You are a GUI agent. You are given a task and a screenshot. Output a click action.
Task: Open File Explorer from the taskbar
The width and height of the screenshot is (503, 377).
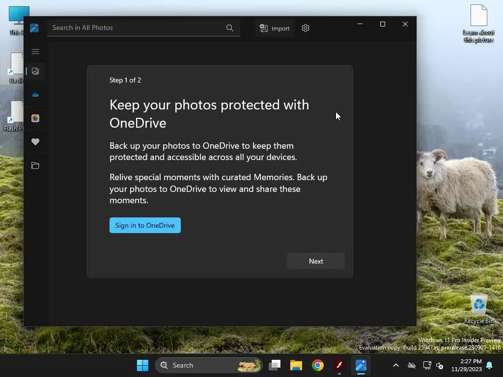296,365
